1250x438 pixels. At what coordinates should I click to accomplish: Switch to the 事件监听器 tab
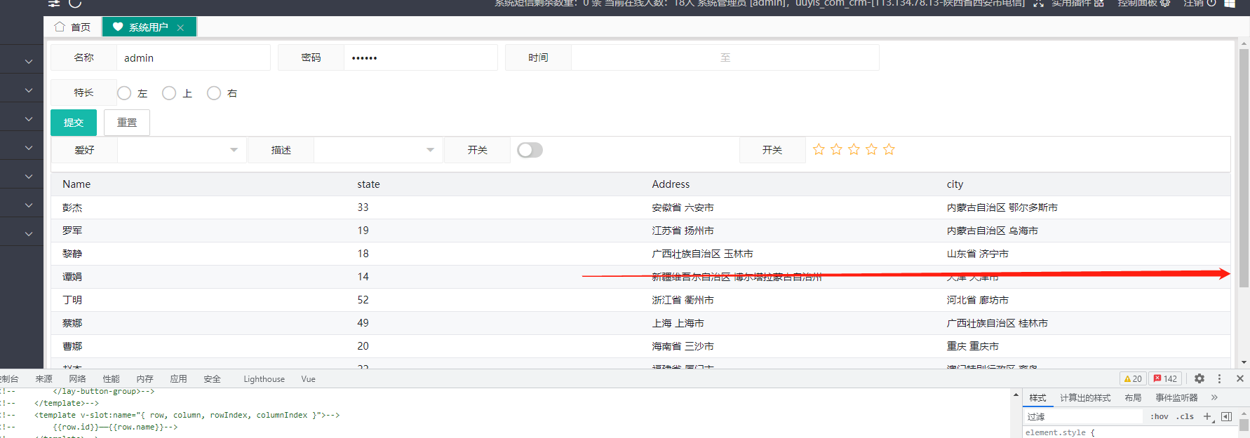1176,397
